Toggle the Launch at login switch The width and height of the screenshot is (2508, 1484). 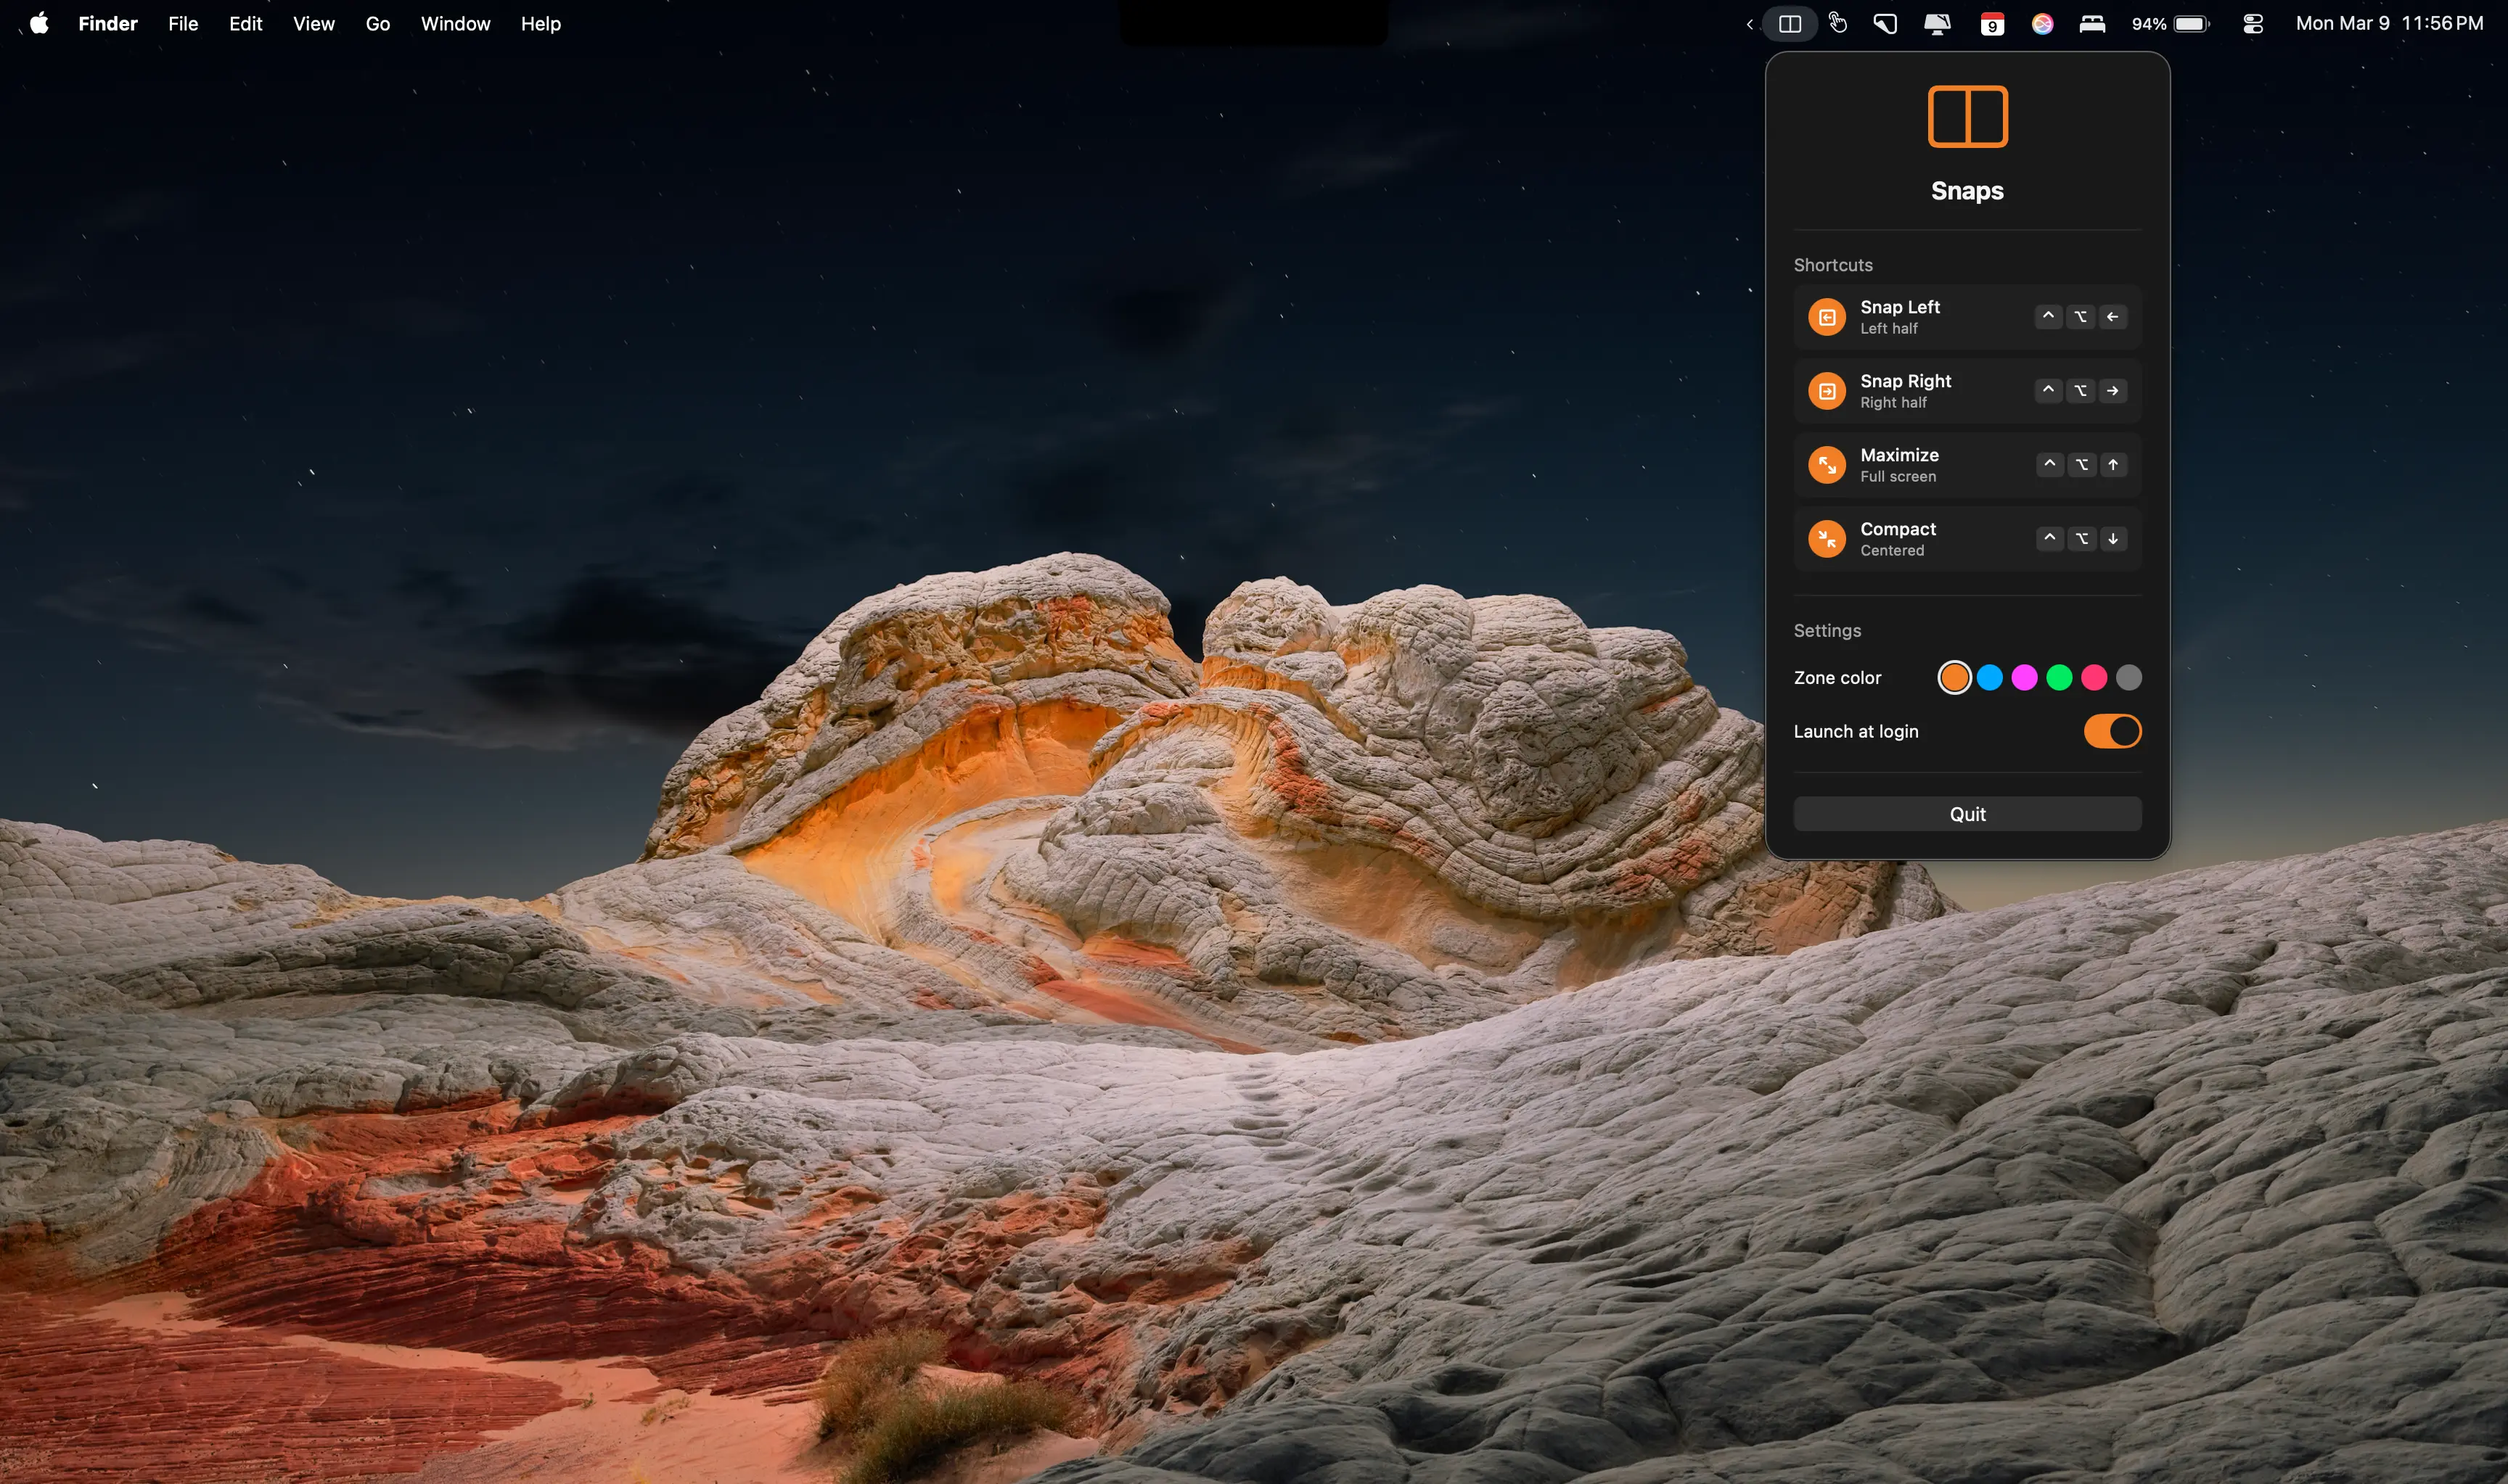(x=2112, y=731)
